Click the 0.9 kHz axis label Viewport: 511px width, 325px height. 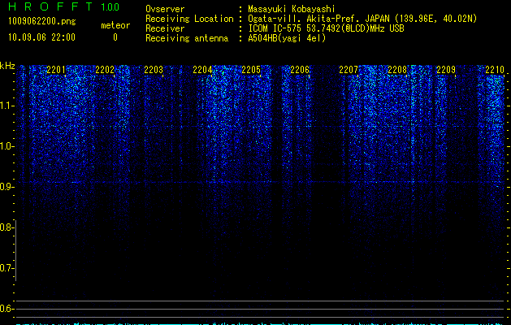pyautogui.click(x=6, y=187)
